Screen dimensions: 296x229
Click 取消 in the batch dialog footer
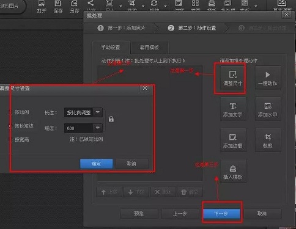click(262, 214)
